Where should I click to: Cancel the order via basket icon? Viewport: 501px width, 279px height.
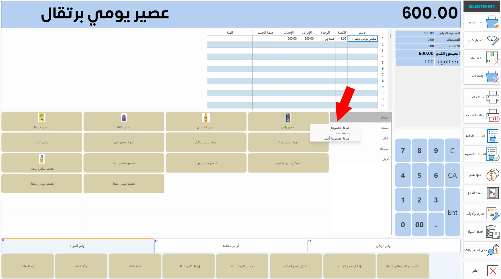point(492,76)
